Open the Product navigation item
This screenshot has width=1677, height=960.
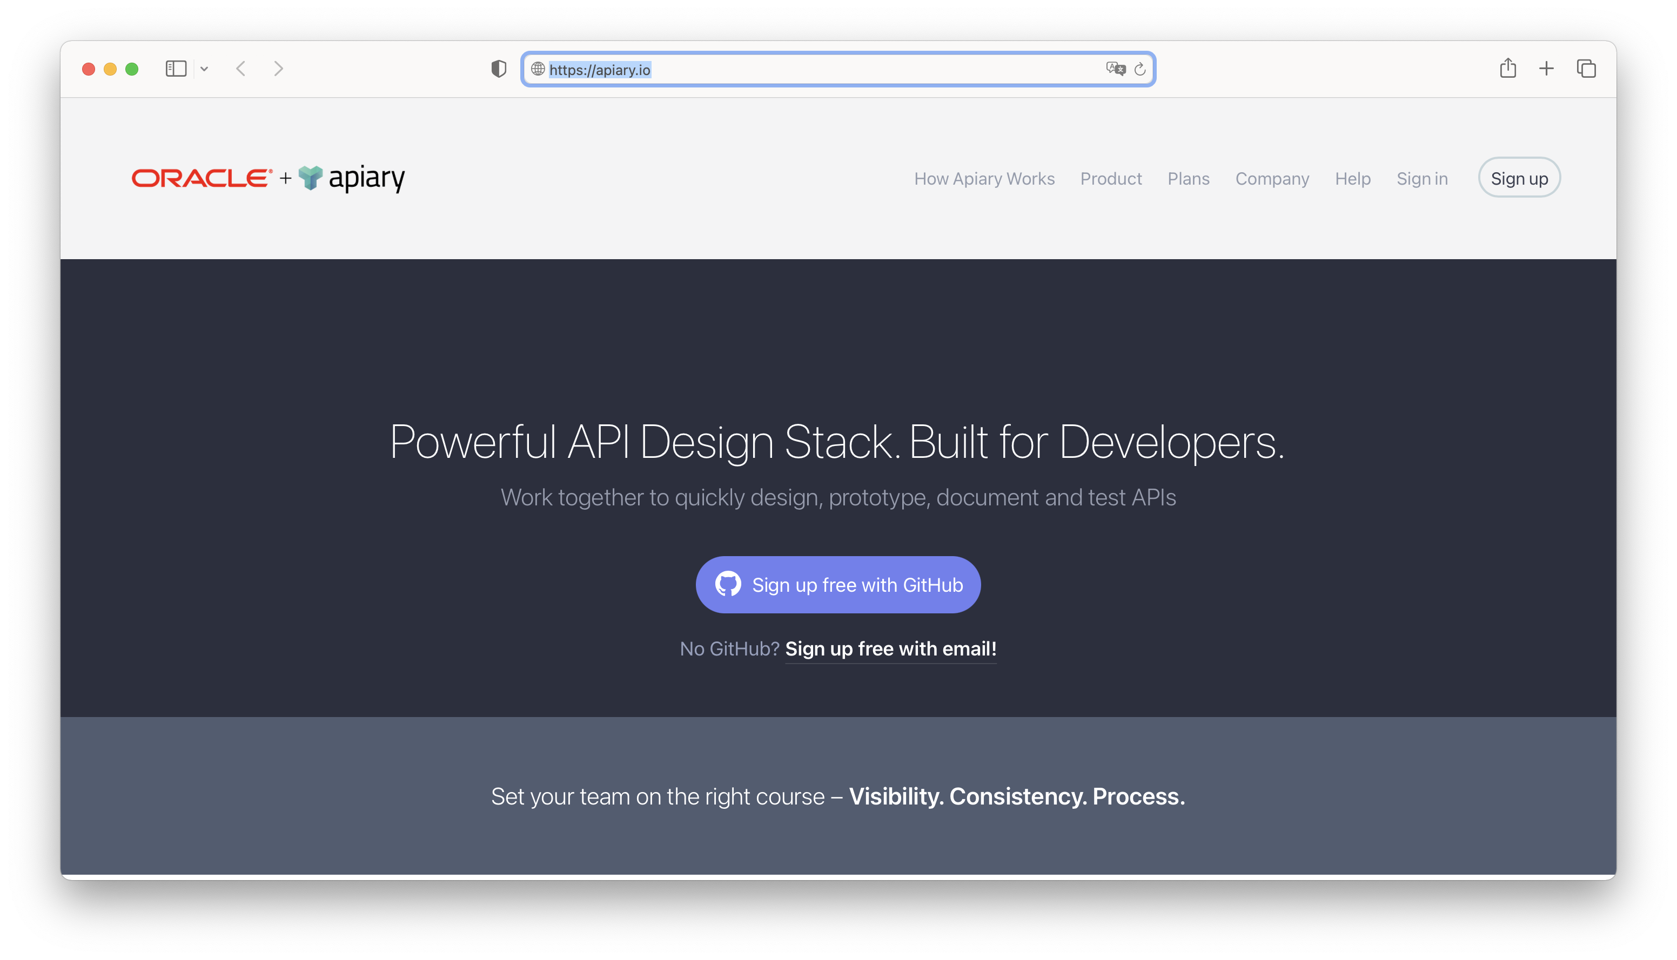pos(1110,179)
